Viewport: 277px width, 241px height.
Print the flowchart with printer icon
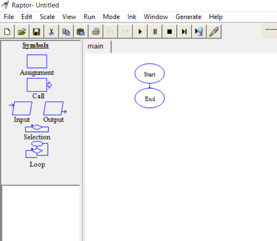click(x=96, y=32)
